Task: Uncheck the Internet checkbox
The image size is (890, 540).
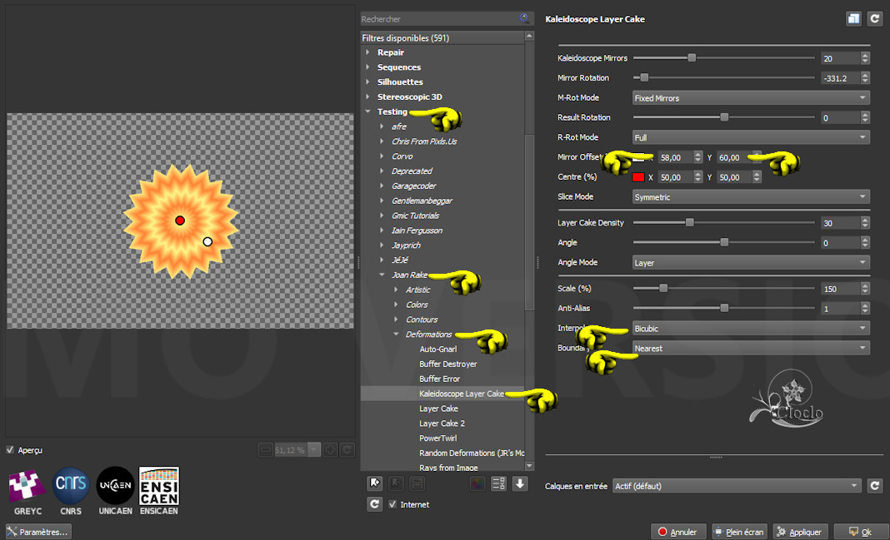Action: (x=393, y=504)
